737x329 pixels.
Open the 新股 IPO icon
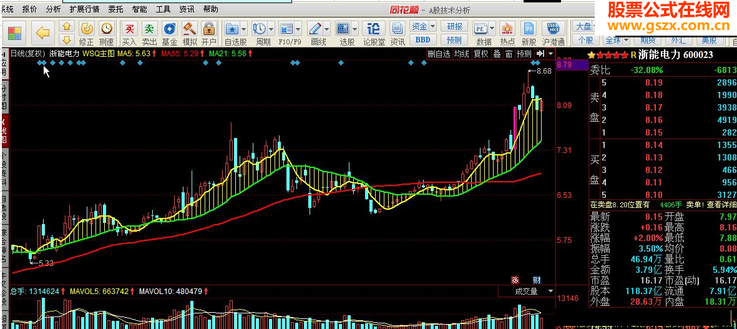(529, 29)
